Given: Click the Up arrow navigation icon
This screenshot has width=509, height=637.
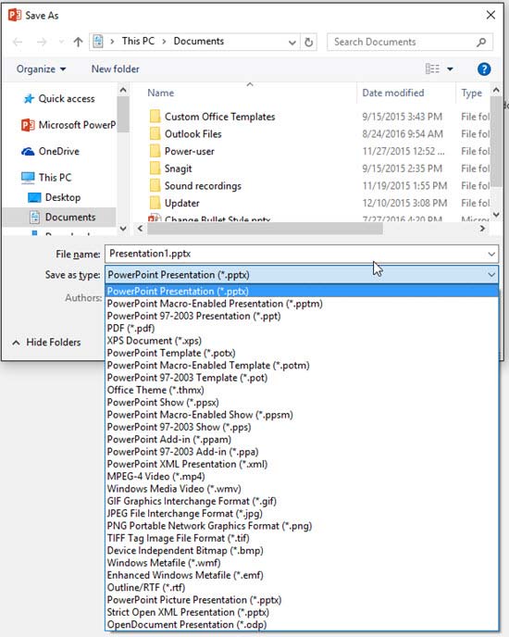Looking at the screenshot, I should pyautogui.click(x=78, y=42).
